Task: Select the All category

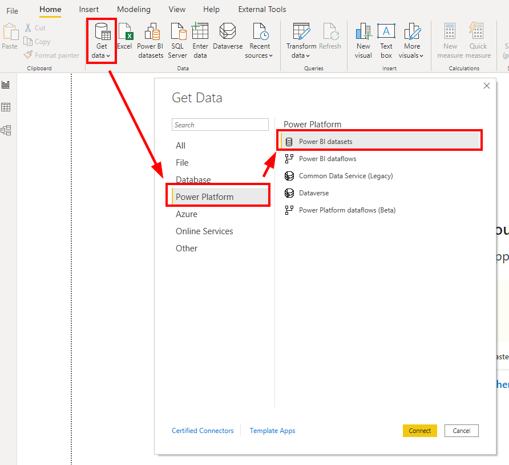Action: point(180,146)
